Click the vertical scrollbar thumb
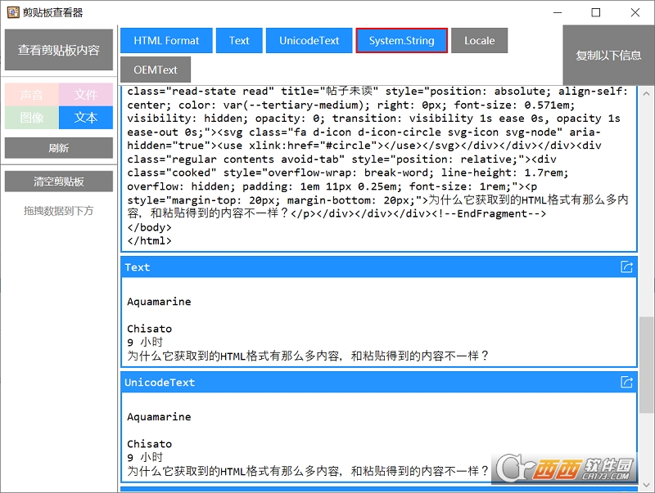 pos(646,365)
